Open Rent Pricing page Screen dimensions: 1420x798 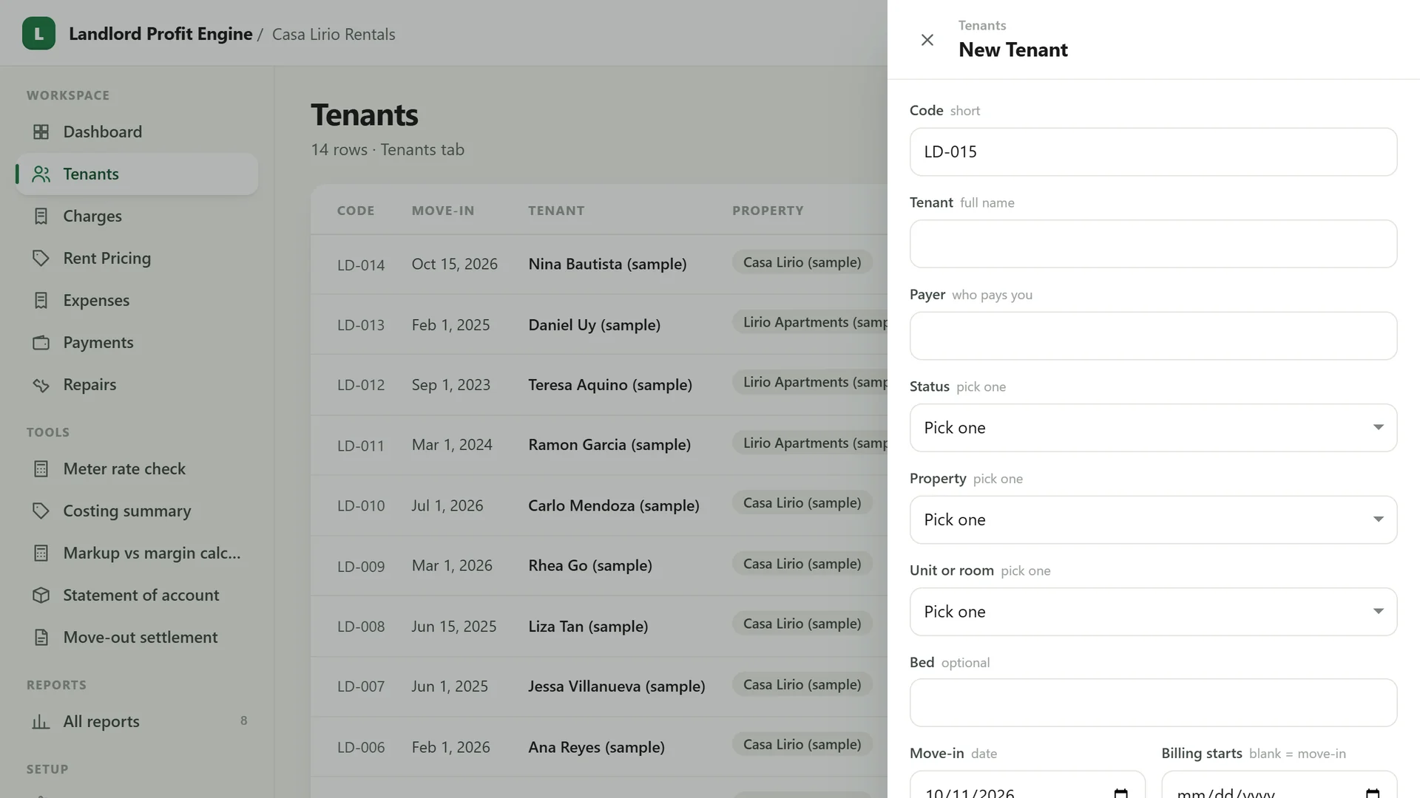click(x=137, y=258)
